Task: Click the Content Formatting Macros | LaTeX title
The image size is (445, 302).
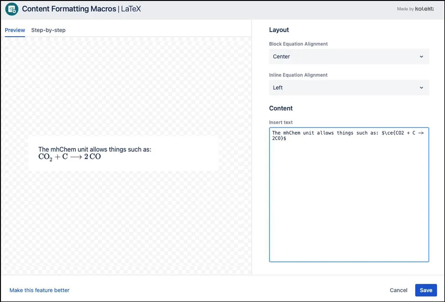Action: point(81,9)
